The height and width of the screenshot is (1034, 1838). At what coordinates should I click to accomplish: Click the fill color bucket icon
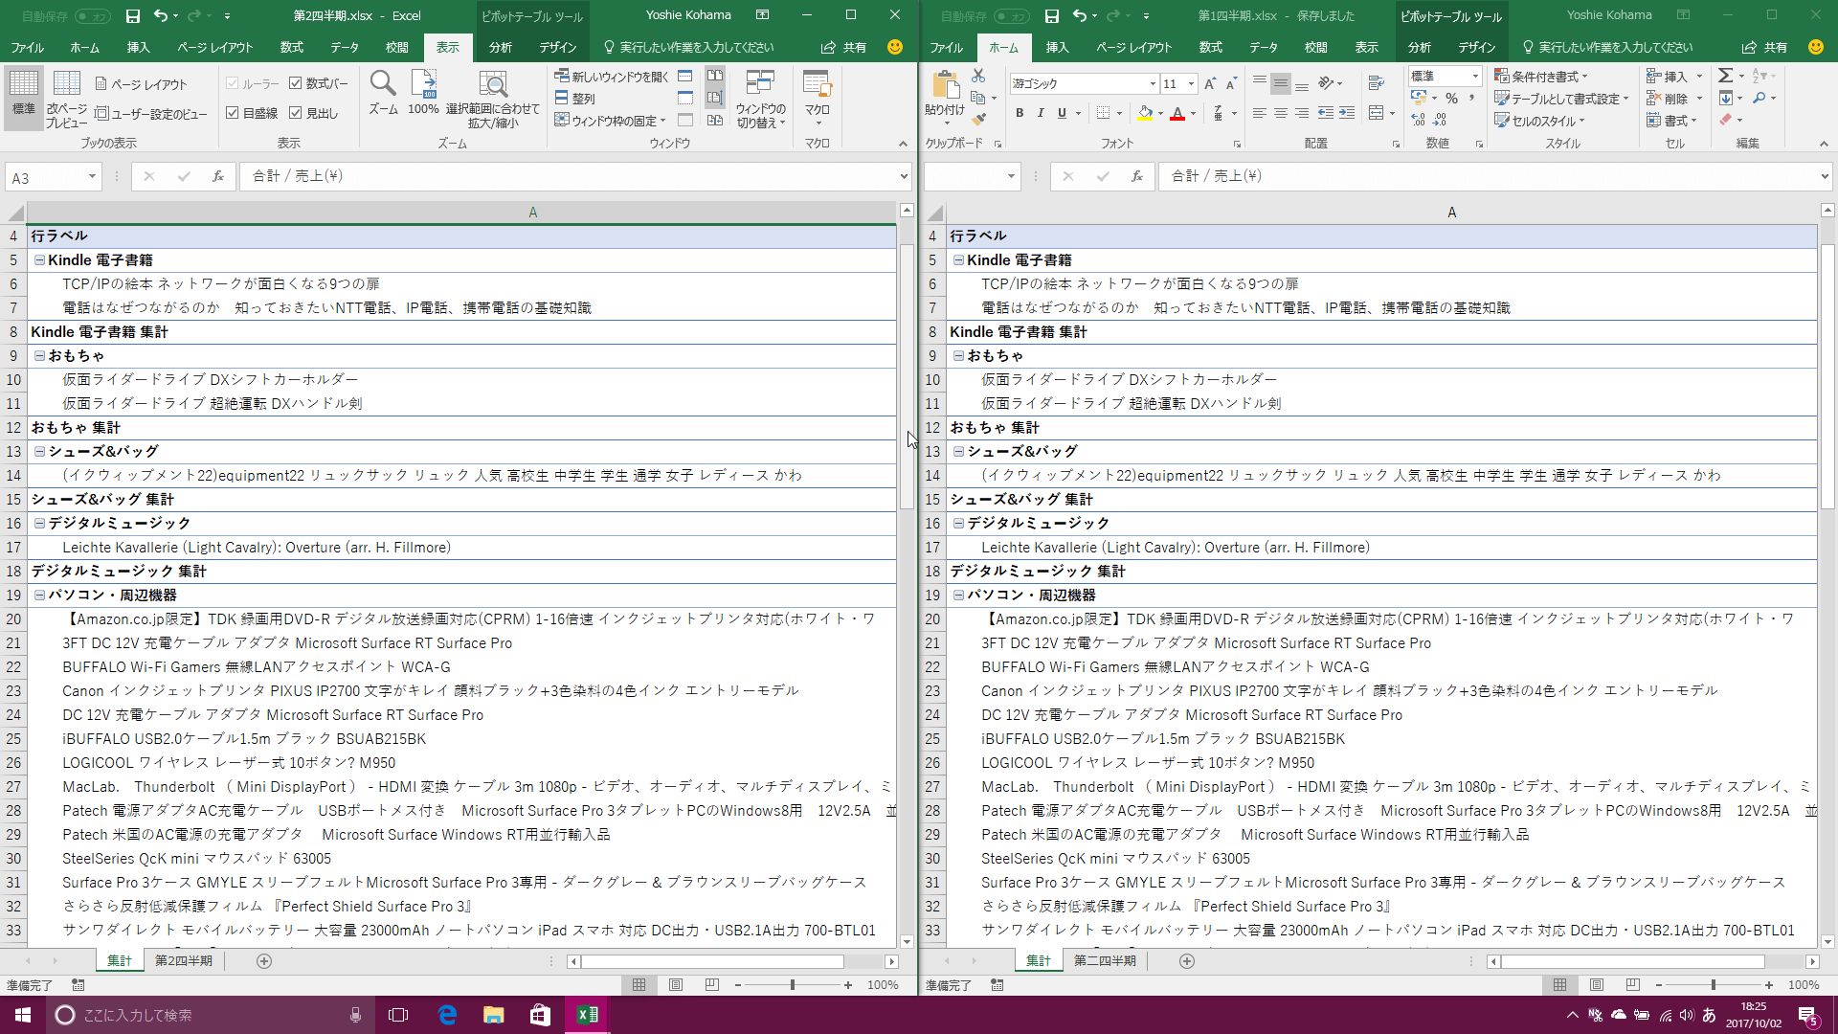[1145, 113]
